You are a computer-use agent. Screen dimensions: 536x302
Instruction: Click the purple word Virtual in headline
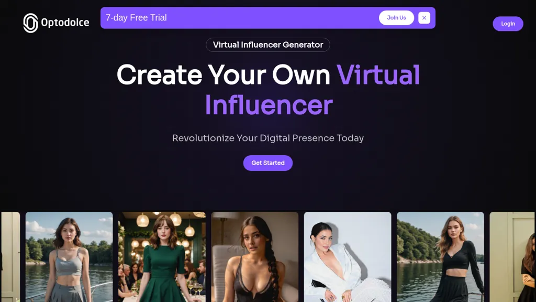(x=378, y=75)
